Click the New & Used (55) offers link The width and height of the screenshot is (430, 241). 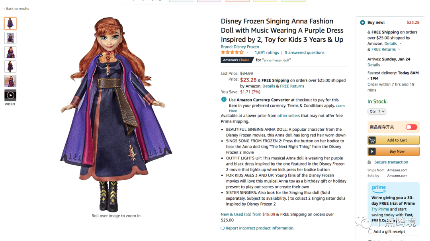(x=236, y=214)
